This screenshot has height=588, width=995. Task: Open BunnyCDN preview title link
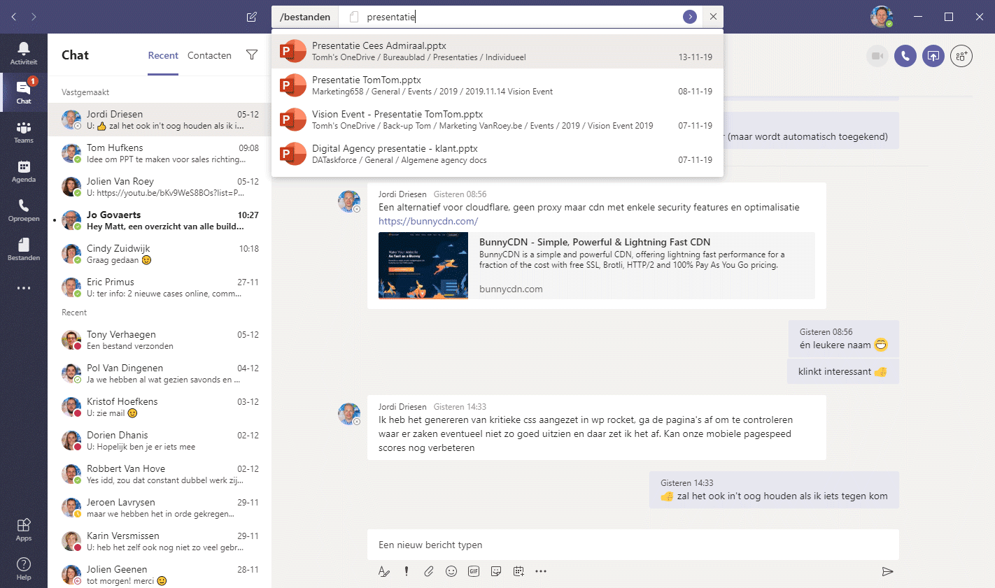click(594, 242)
